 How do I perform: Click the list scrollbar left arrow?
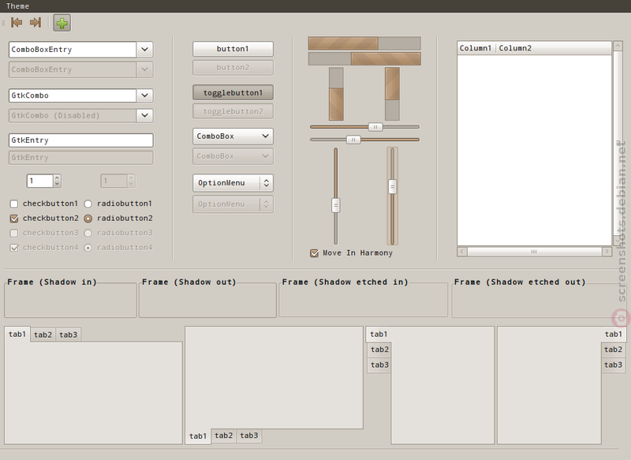point(462,252)
